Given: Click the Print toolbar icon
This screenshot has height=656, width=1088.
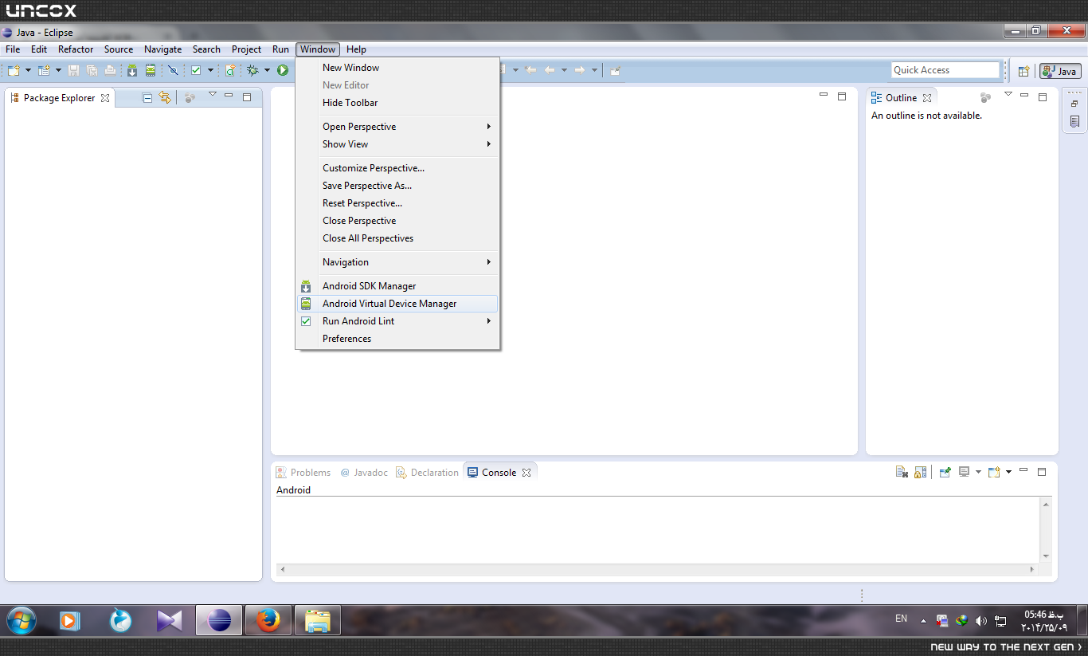Looking at the screenshot, I should (110, 70).
